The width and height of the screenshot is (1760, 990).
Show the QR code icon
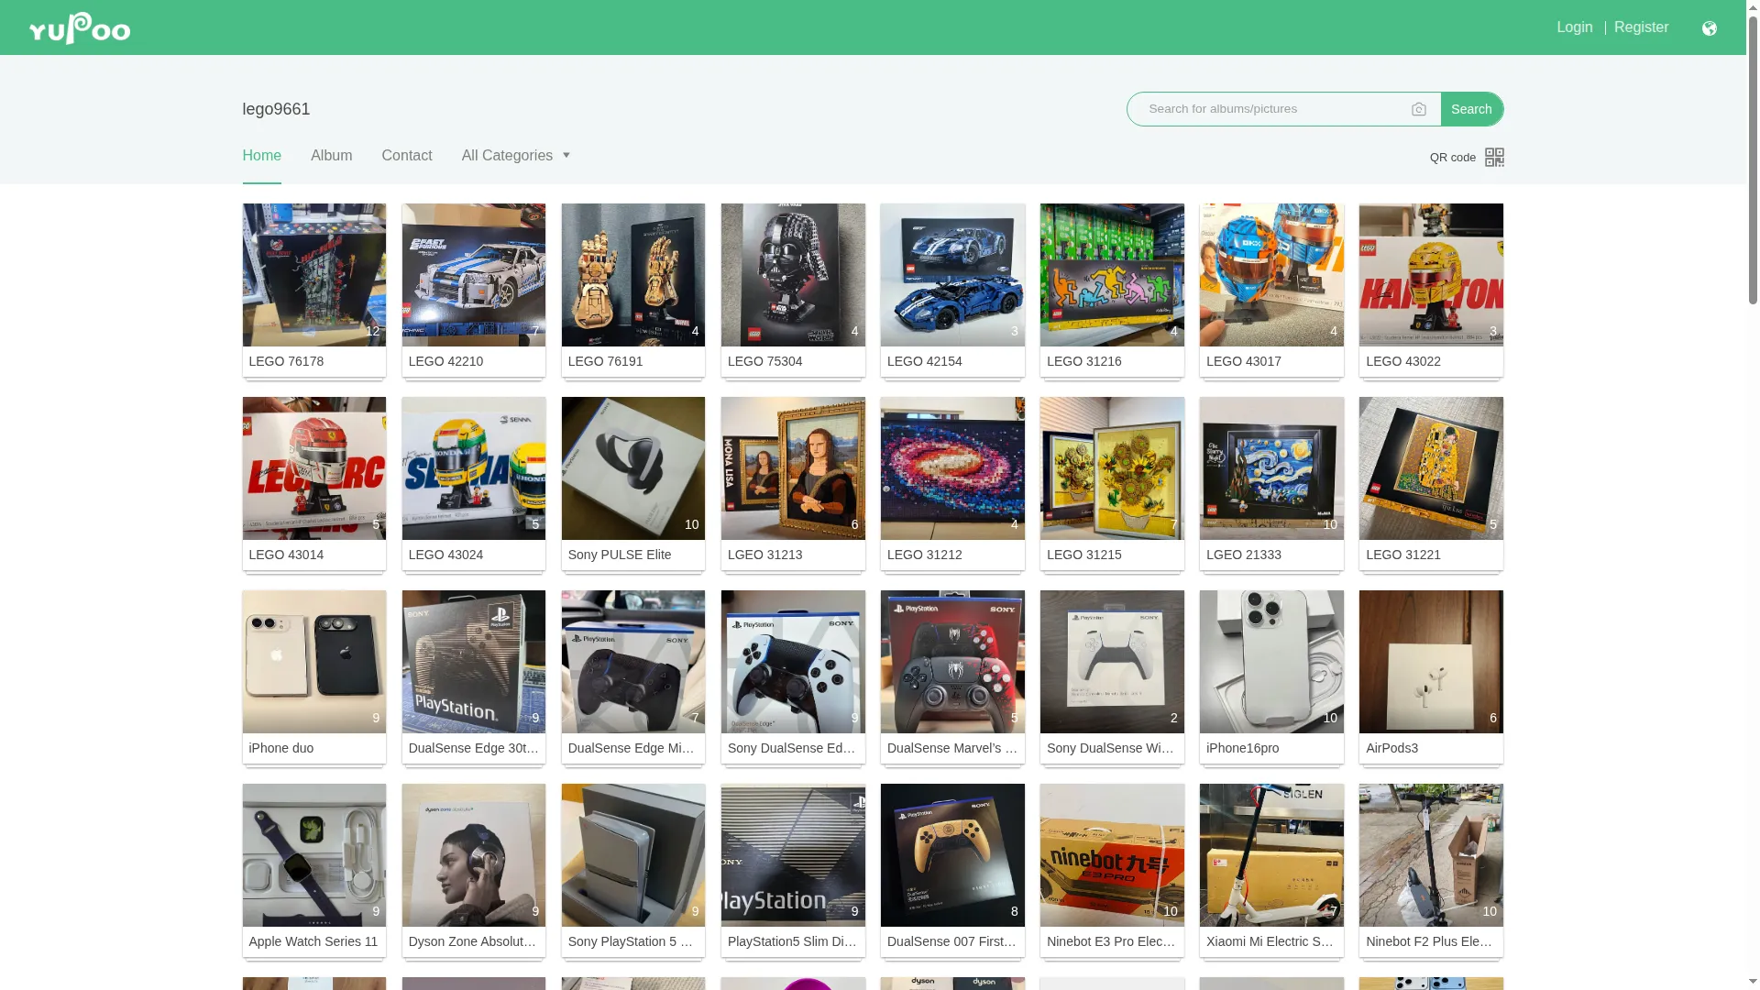coord(1494,157)
